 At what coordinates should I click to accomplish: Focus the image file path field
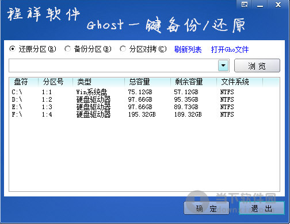[113, 65]
